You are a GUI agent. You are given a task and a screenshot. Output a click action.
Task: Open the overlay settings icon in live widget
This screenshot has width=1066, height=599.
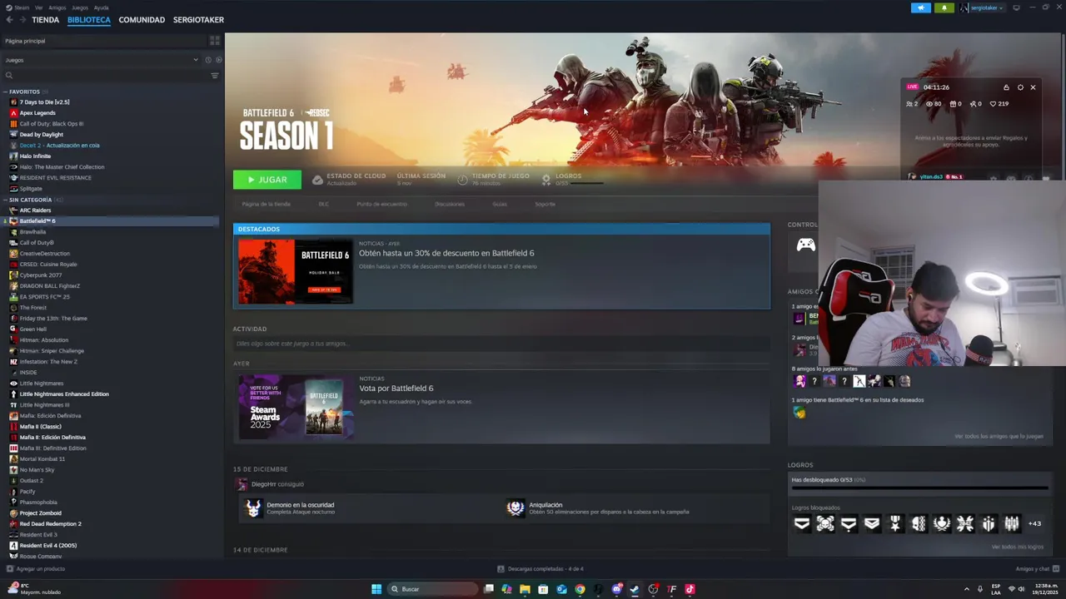1020,87
